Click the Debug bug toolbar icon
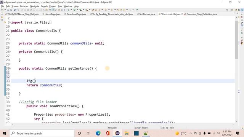The height and width of the screenshot is (137, 244). click(x=69, y=10)
